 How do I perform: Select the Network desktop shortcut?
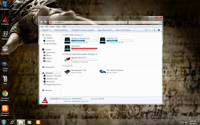(5, 36)
